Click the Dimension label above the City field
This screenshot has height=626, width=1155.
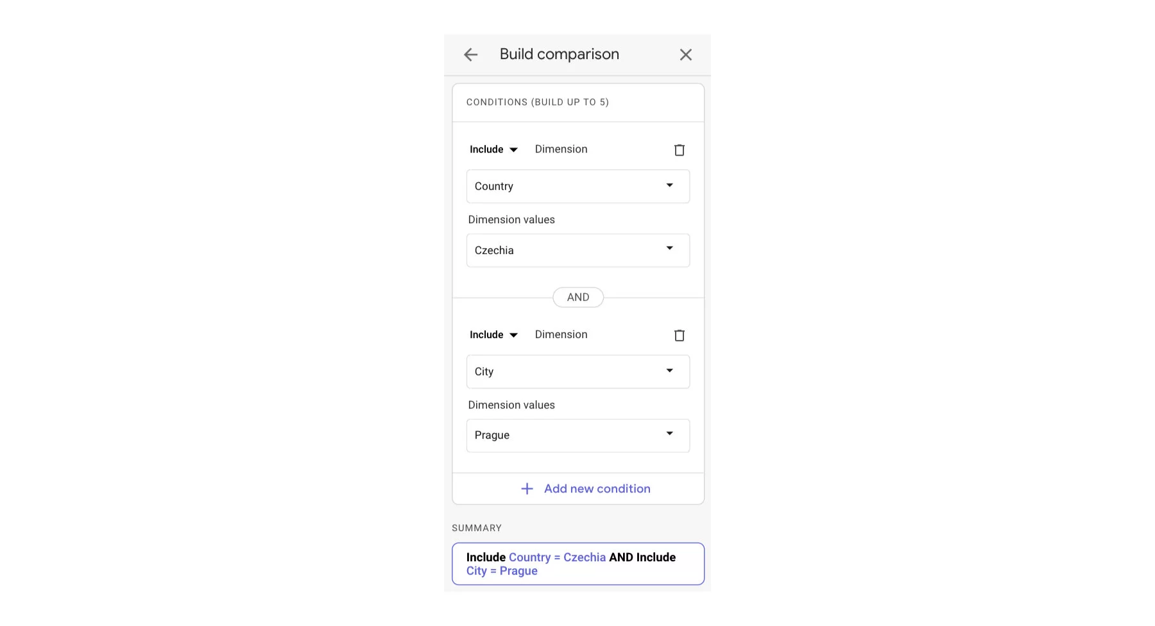(x=561, y=335)
